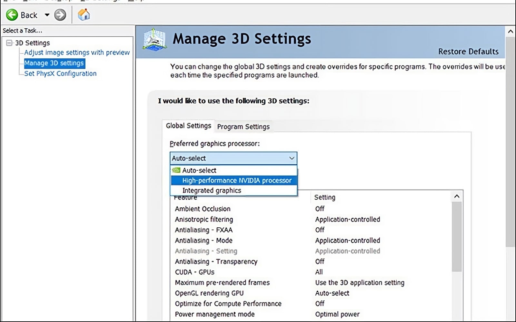Click the Manage 3D Settings header icon

pos(154,40)
